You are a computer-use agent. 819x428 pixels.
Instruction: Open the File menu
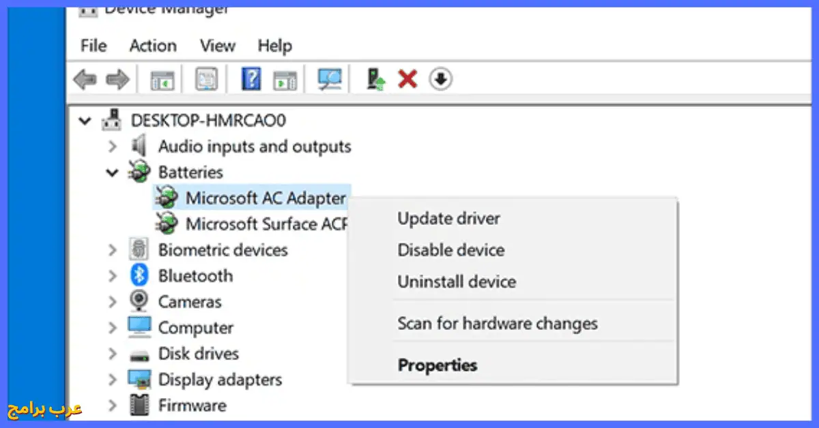click(x=94, y=46)
